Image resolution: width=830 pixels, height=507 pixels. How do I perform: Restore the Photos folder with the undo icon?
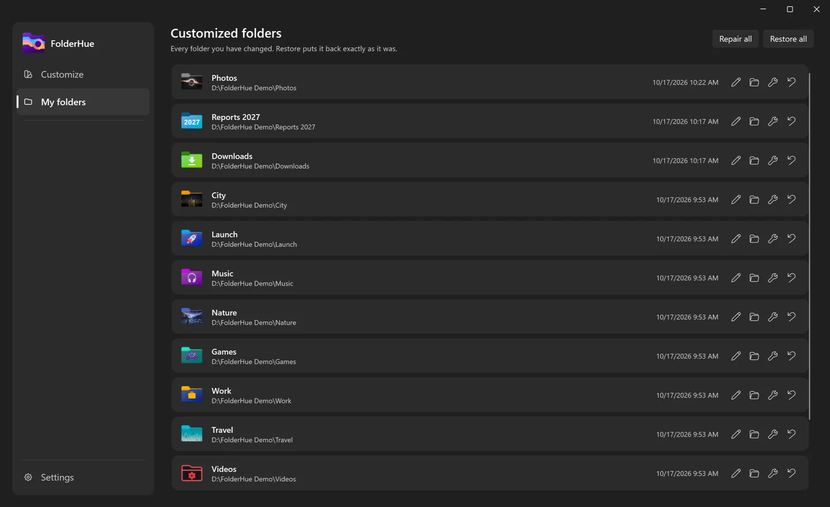791,82
